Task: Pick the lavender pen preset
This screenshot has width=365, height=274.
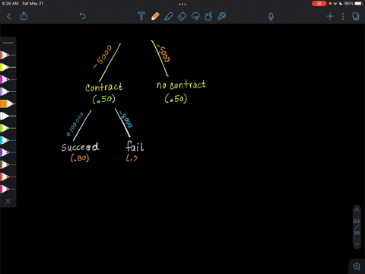Action: (8, 91)
